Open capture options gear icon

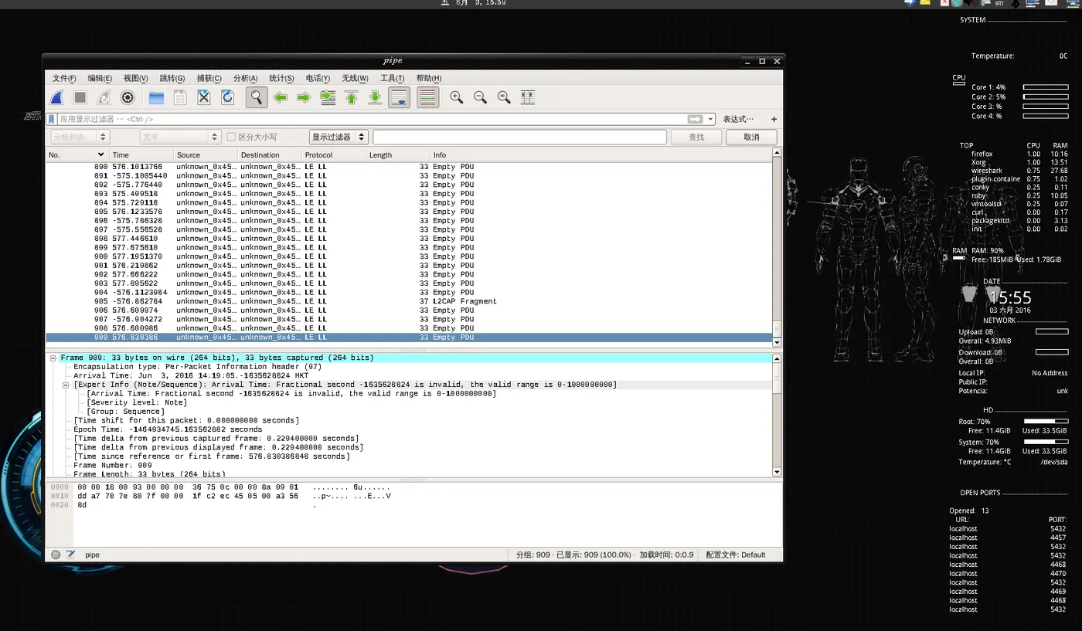click(128, 98)
